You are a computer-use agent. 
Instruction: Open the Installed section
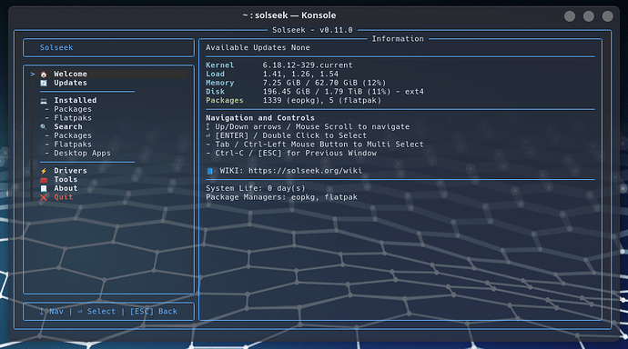(75, 100)
